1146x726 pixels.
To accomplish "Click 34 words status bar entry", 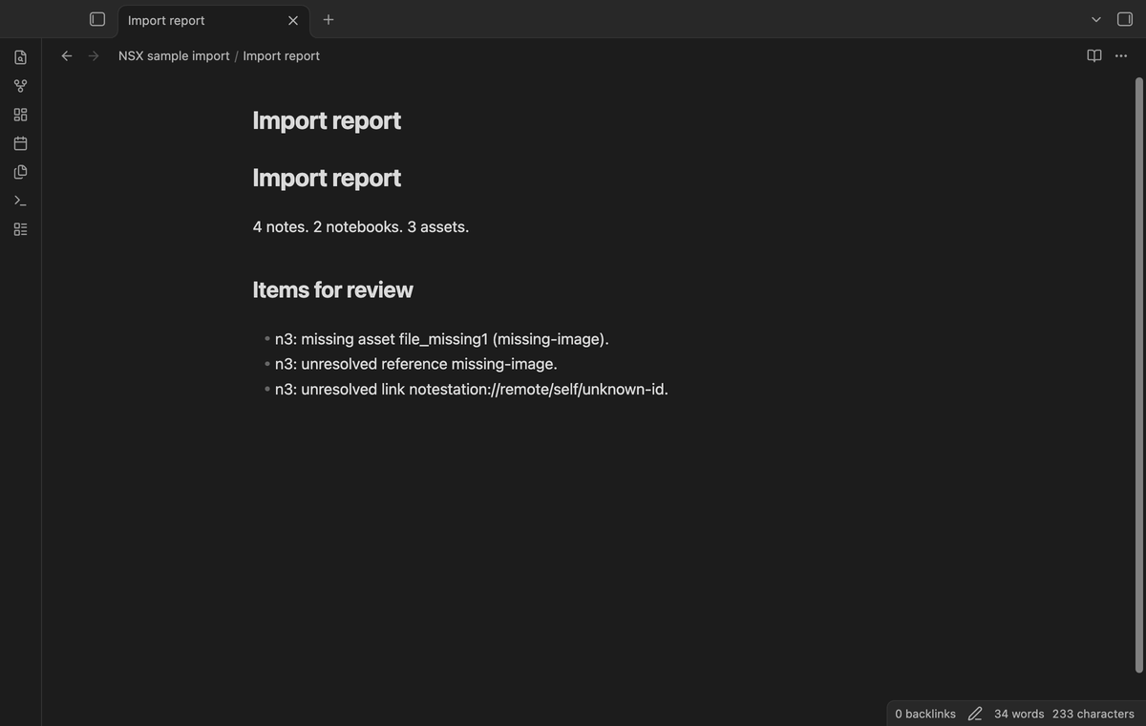I will (x=1019, y=714).
